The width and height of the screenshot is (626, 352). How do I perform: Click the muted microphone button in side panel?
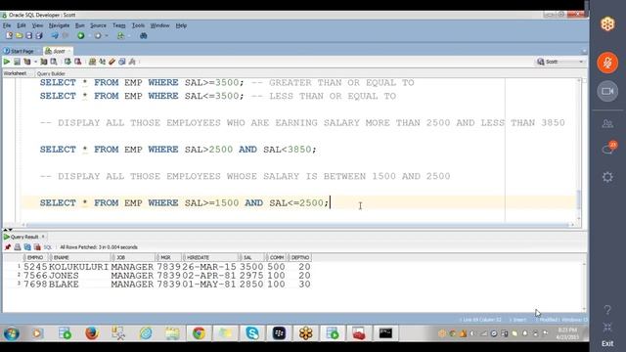tap(607, 63)
